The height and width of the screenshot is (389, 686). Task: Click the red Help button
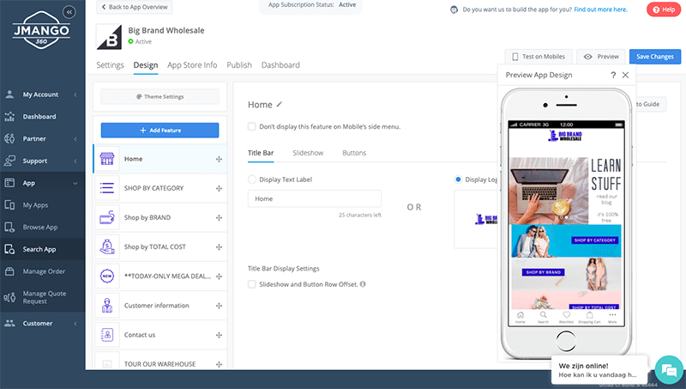pos(664,9)
